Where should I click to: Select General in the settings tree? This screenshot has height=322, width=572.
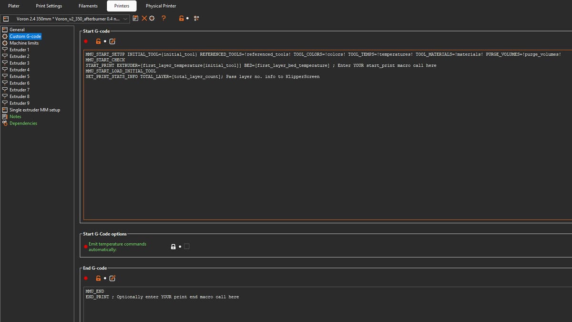pos(17,30)
